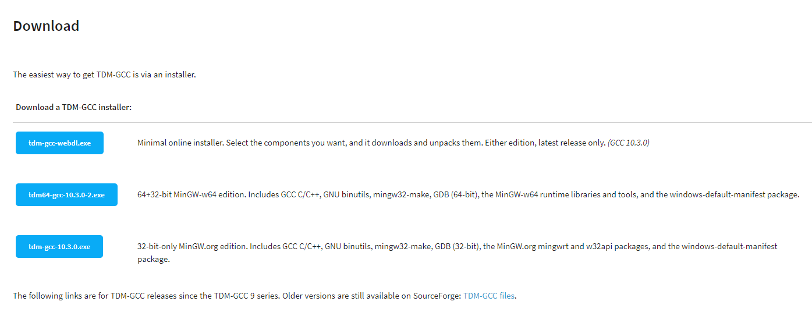Click the "easiest way to get TDM-GCC" sentence
The image size is (812, 312).
(x=104, y=75)
